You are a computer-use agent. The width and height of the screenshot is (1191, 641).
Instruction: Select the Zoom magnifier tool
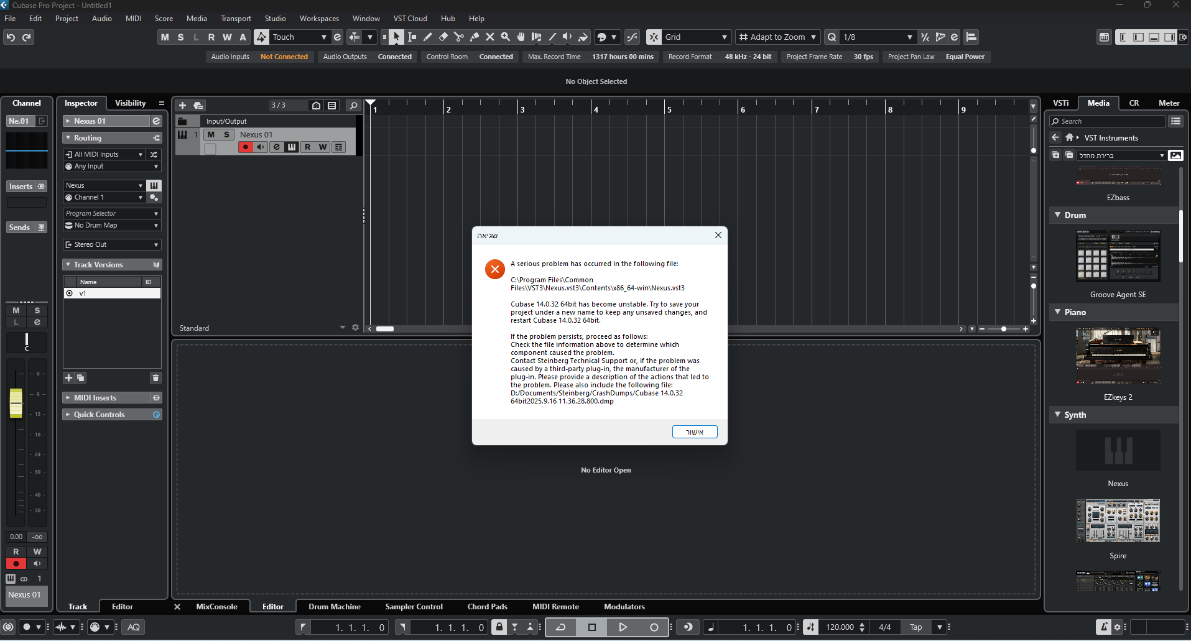[505, 37]
